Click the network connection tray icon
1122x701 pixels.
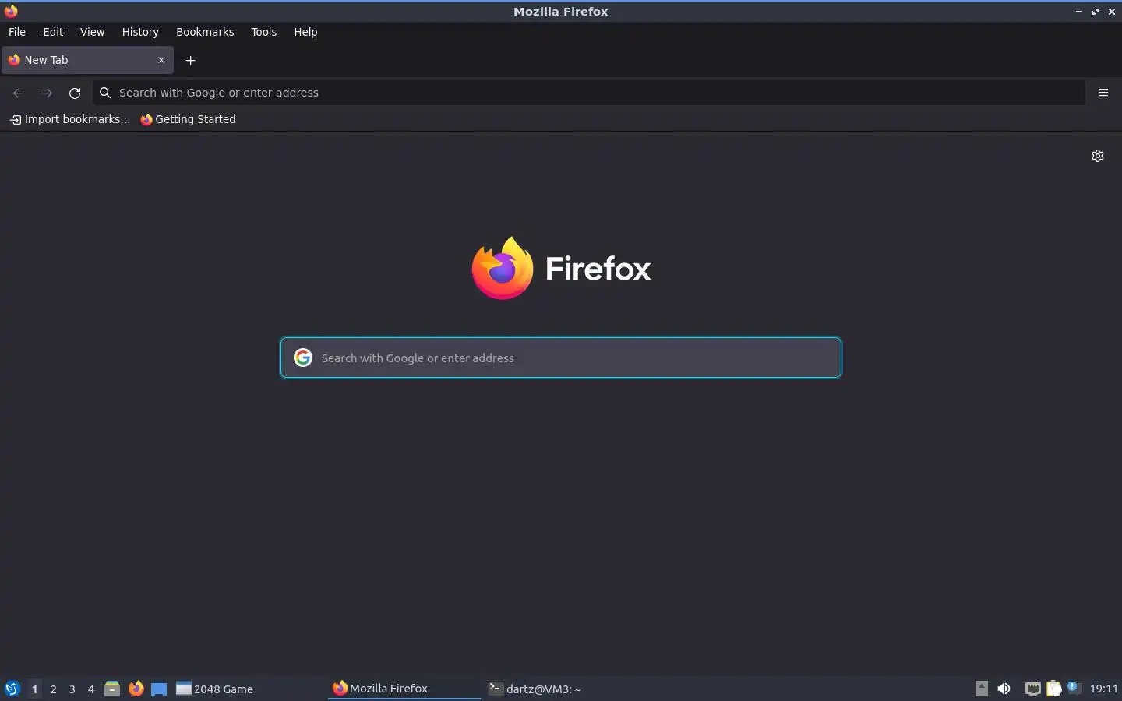(1032, 689)
